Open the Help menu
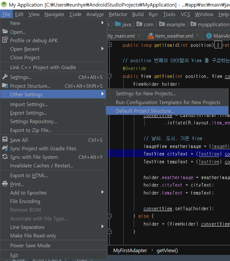 [223, 14]
